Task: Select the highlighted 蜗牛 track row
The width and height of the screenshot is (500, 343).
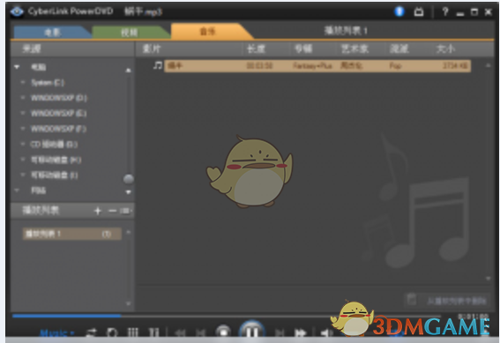Action: point(317,66)
